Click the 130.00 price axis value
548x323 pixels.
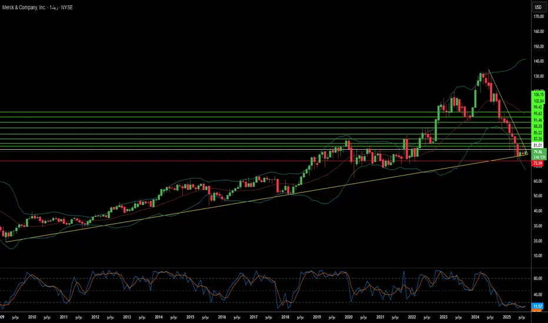[x=539, y=76]
